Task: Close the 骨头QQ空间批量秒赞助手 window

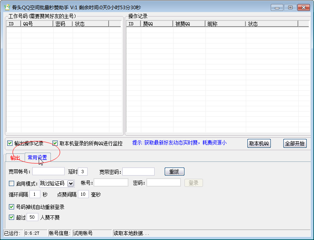Action: [x=304, y=8]
